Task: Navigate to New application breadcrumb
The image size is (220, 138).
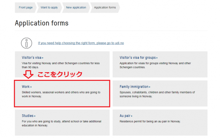Action: click(x=76, y=8)
